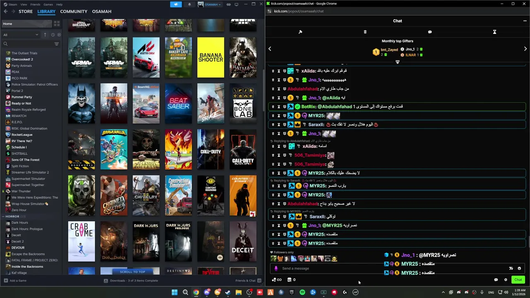The height and width of the screenshot is (298, 530).
Task: Open Downloads status in Steam footer
Action: pos(131,281)
